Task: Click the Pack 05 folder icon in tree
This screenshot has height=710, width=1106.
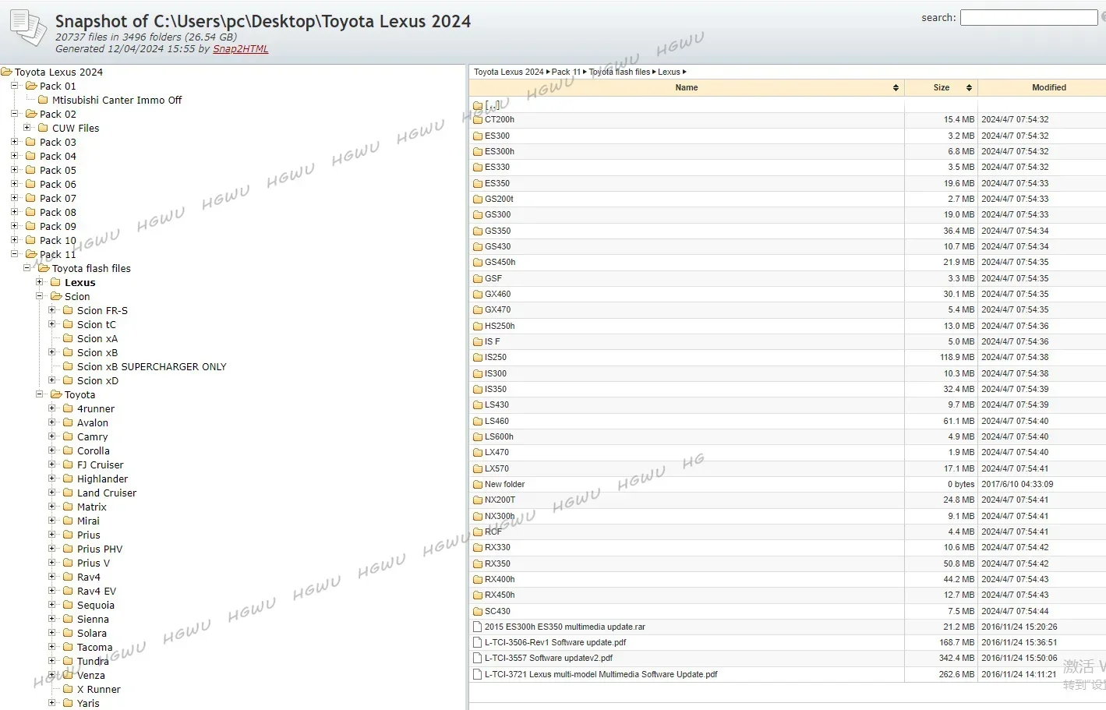Action: (x=30, y=170)
